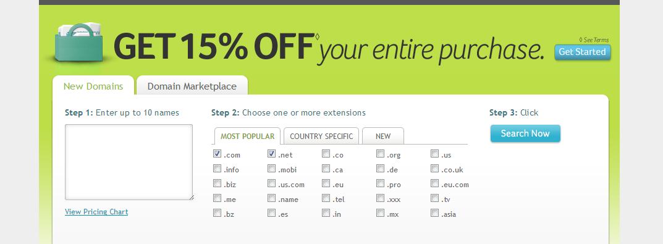Screen dimensions: 663x244
Task: Check the .asia extension box
Action: tap(434, 212)
